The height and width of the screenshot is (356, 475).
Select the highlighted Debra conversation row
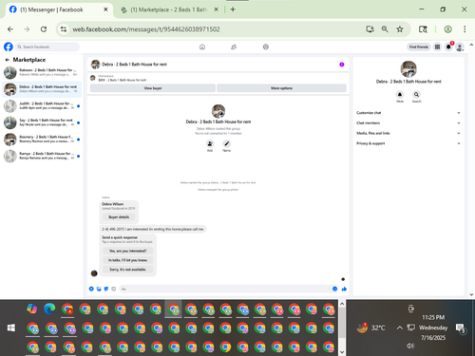(41, 89)
